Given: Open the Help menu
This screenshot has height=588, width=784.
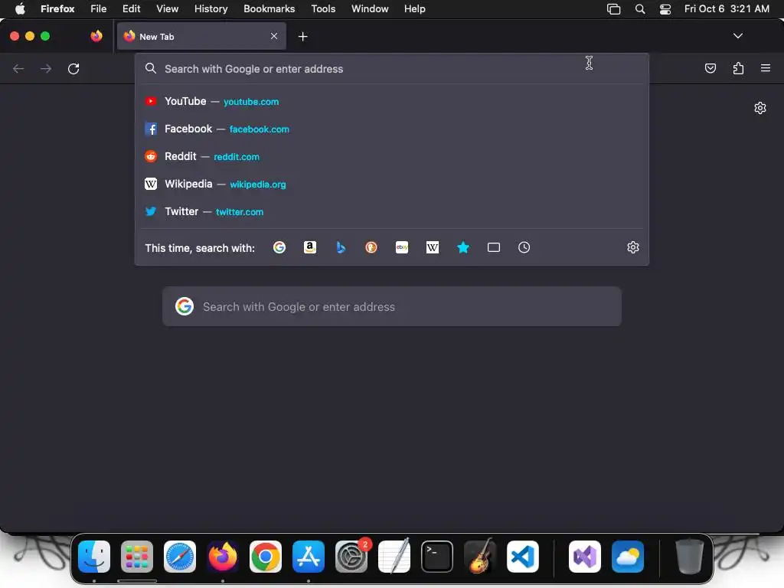Looking at the screenshot, I should tap(414, 8).
